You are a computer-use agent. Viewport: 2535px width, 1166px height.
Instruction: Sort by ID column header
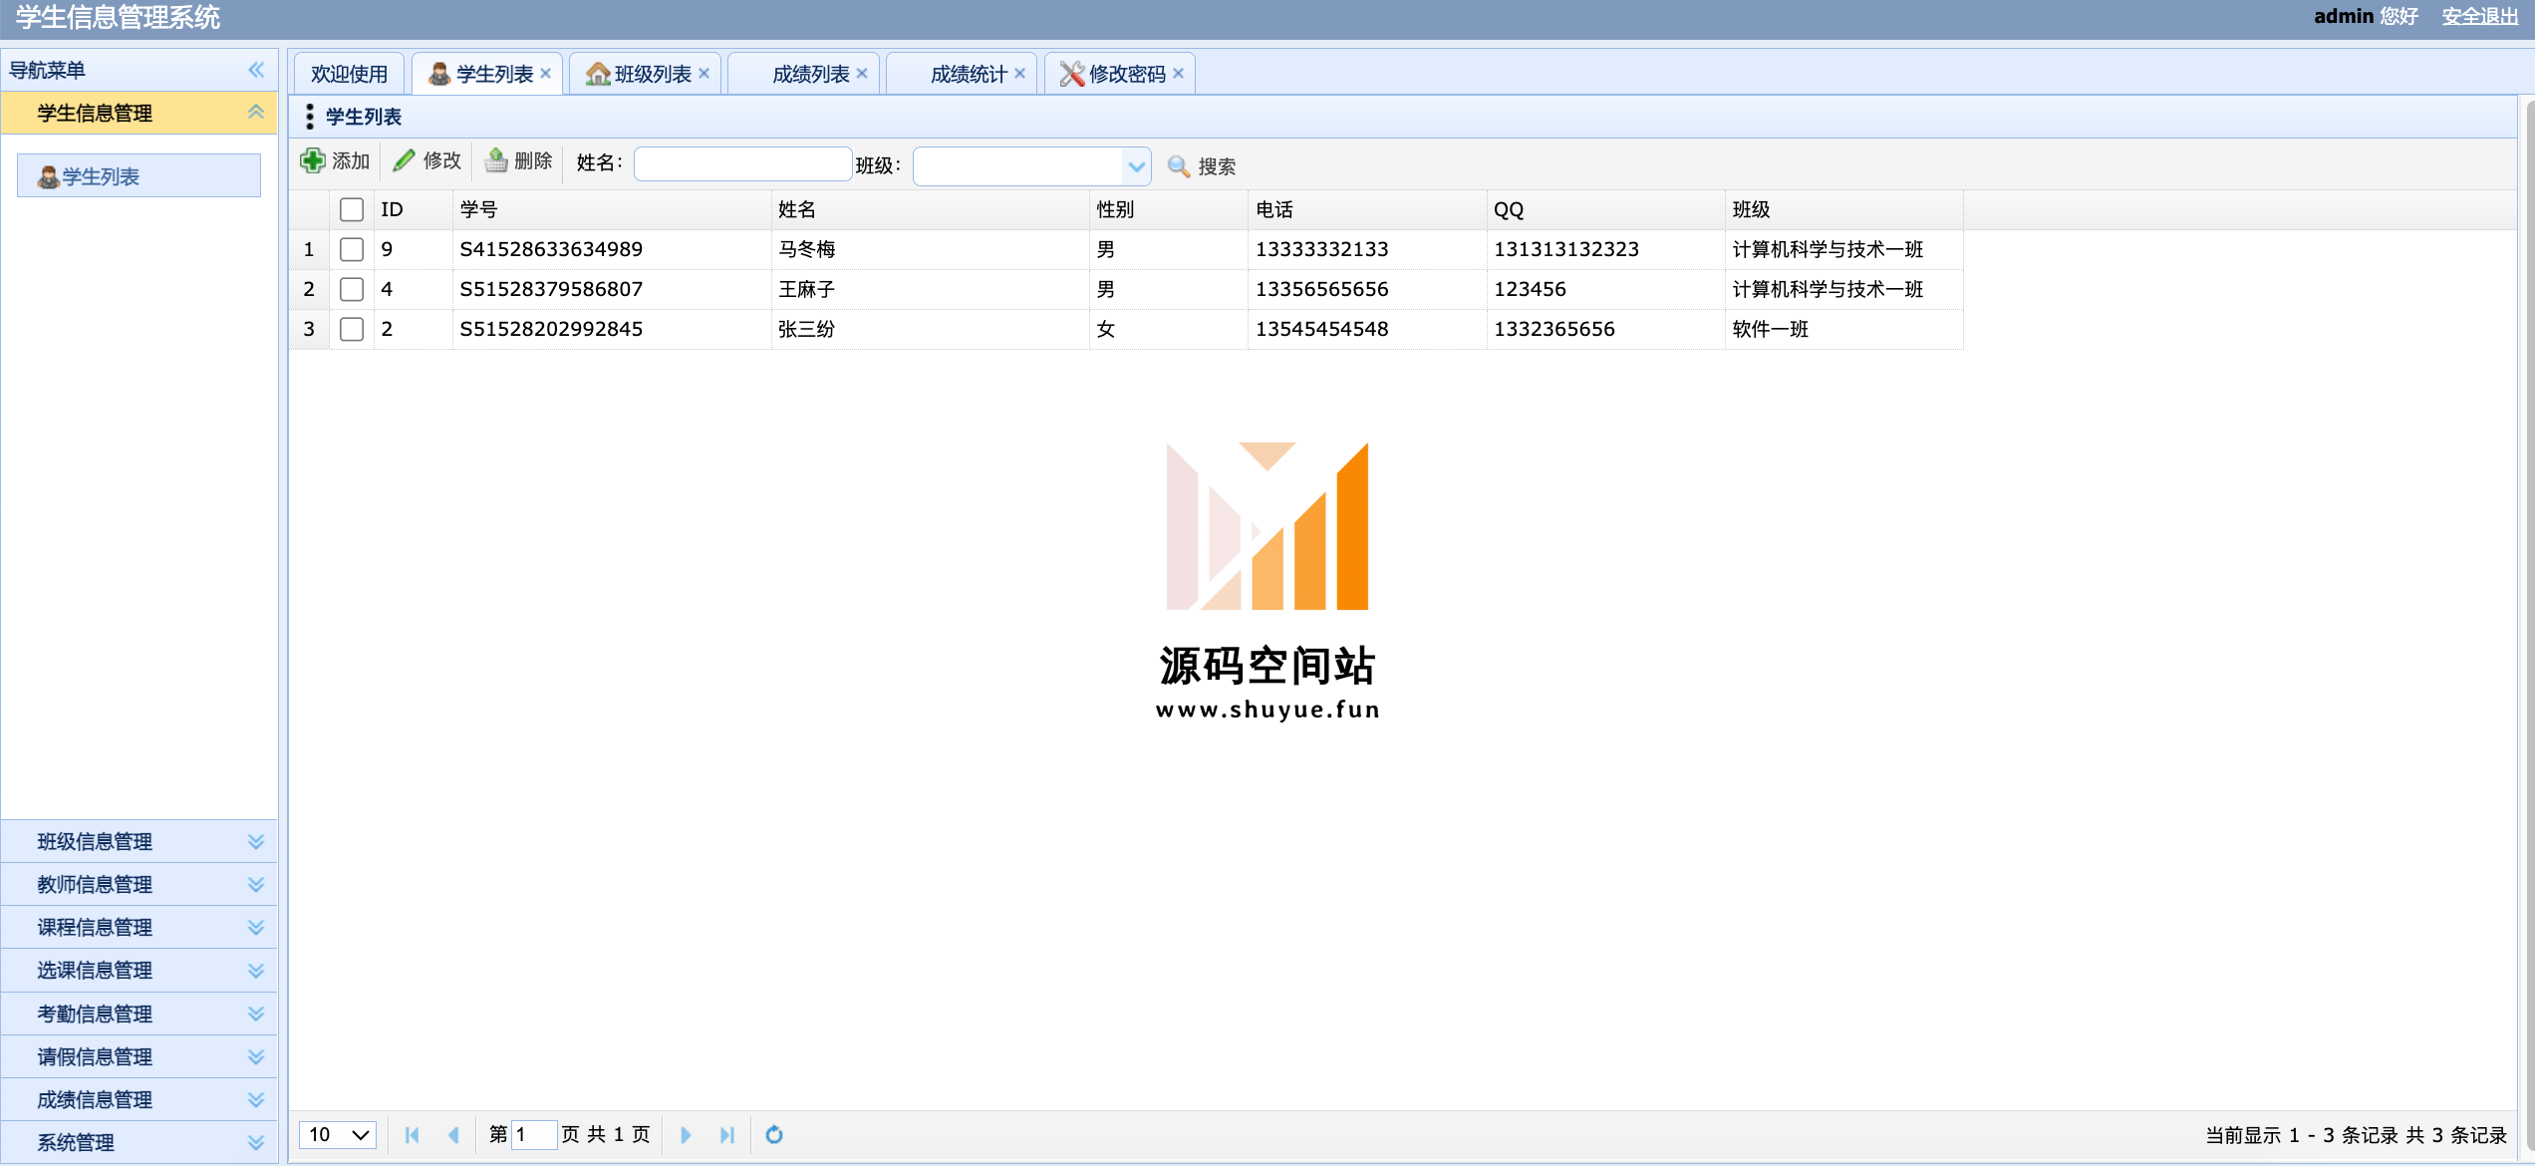pyautogui.click(x=413, y=209)
